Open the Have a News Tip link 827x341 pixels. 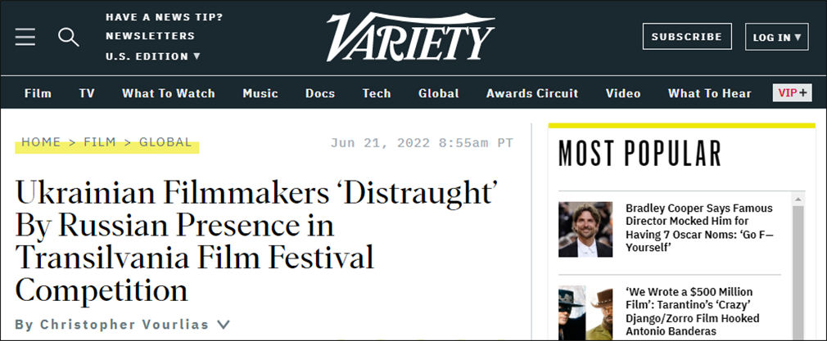[x=164, y=17]
